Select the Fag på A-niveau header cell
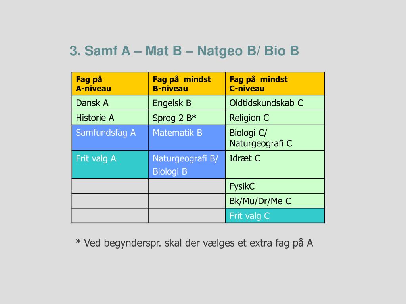 coord(110,84)
